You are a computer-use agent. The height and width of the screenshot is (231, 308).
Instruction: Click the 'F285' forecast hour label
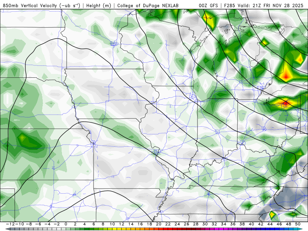point(229,5)
